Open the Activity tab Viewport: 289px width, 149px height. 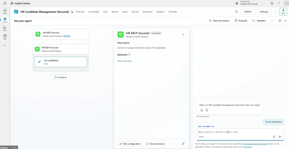pos(135,12)
